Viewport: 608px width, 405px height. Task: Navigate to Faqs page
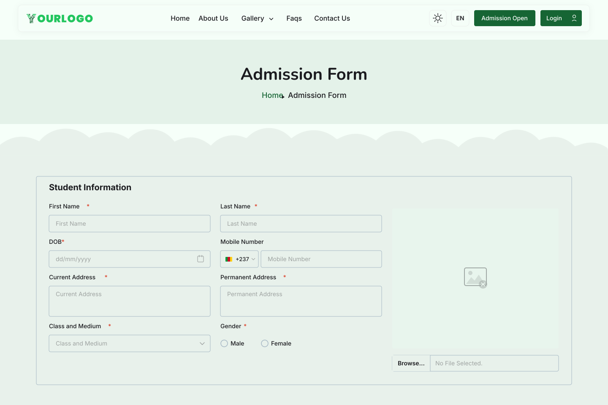click(294, 18)
